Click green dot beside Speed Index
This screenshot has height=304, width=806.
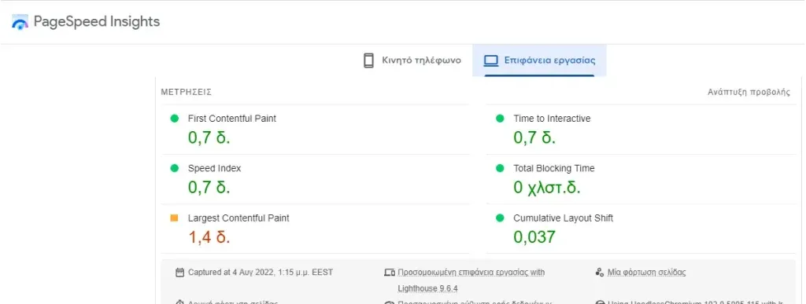[x=174, y=168]
